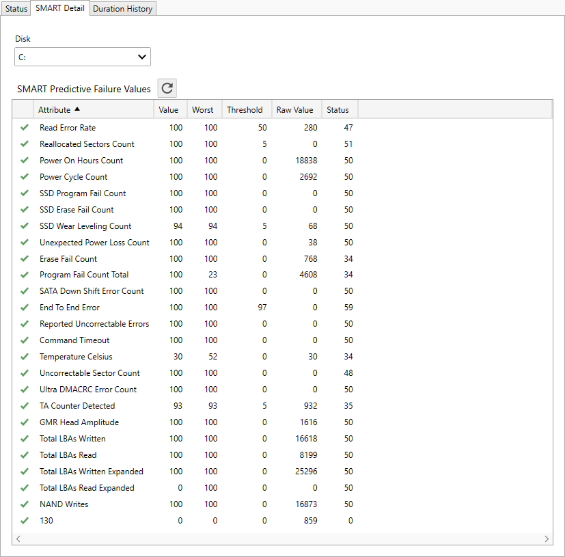Click green checkmark beside End To End Error
This screenshot has width=565, height=557.
coord(25,308)
